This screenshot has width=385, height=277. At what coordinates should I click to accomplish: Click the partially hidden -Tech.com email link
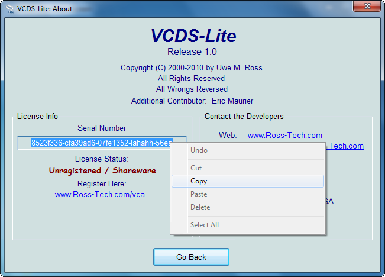point(344,146)
